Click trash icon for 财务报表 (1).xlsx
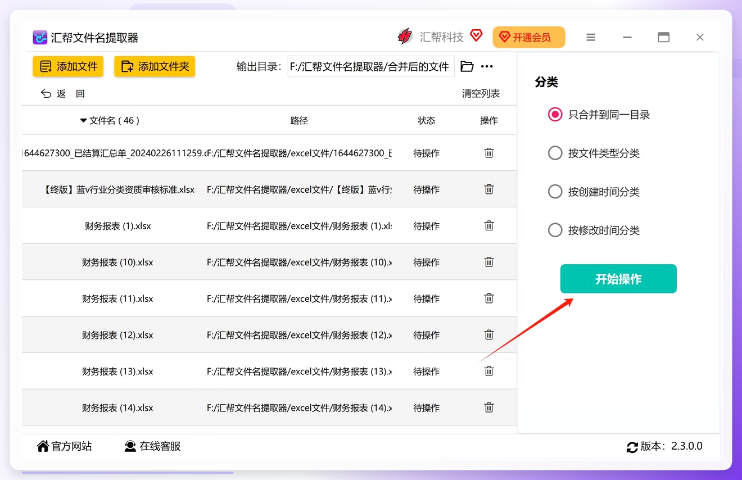The height and width of the screenshot is (480, 742). (489, 226)
